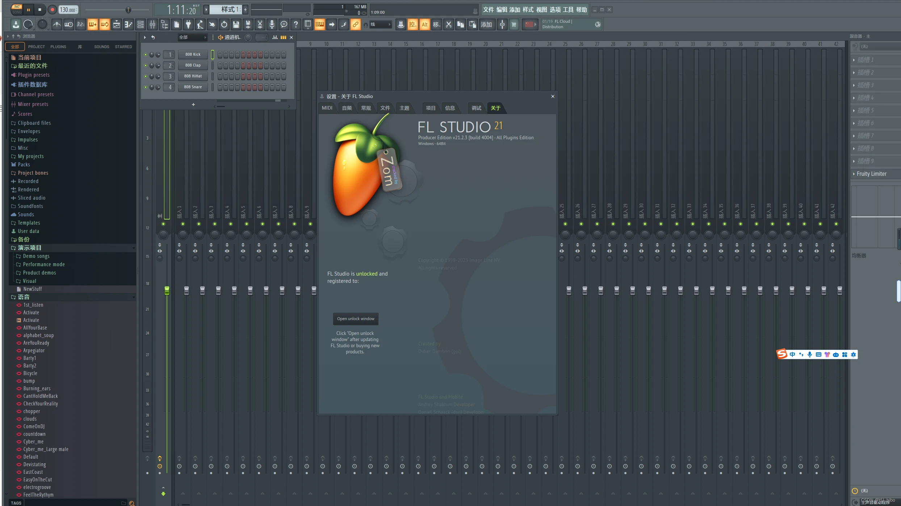The width and height of the screenshot is (901, 506).
Task: Toggle the metronome icon in toolbar
Action: pos(57,25)
